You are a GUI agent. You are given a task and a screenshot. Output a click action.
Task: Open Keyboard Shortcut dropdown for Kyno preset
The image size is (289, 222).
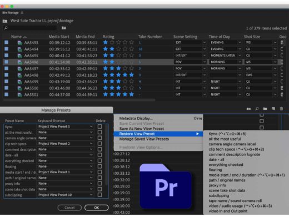click(65, 127)
